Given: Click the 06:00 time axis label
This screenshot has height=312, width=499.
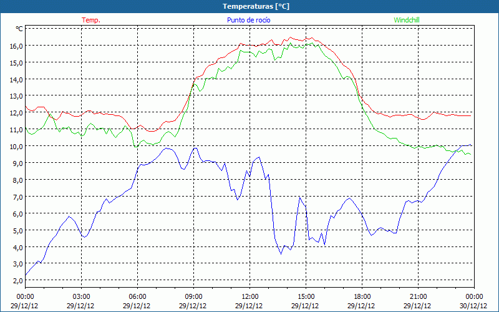Looking at the screenshot, I should click(x=137, y=297).
